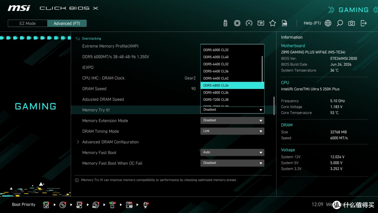Select the Extreme Memory Profile(XMP) row
The image size is (378, 213).
pyautogui.click(x=110, y=46)
